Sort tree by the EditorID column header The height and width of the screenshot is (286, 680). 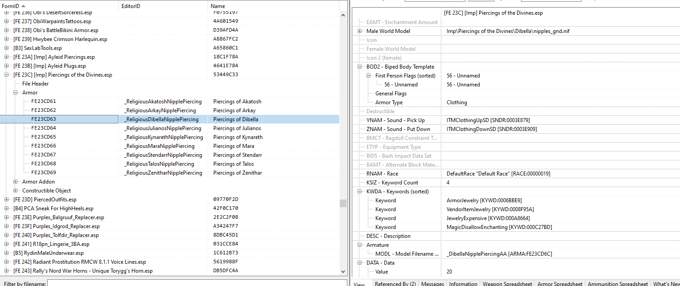tap(163, 6)
